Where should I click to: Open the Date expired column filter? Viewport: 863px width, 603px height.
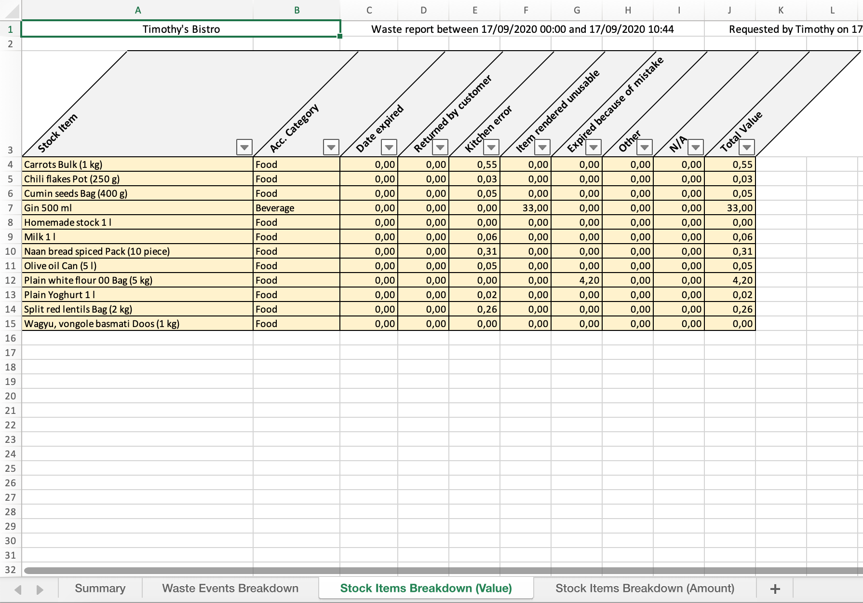(x=389, y=147)
